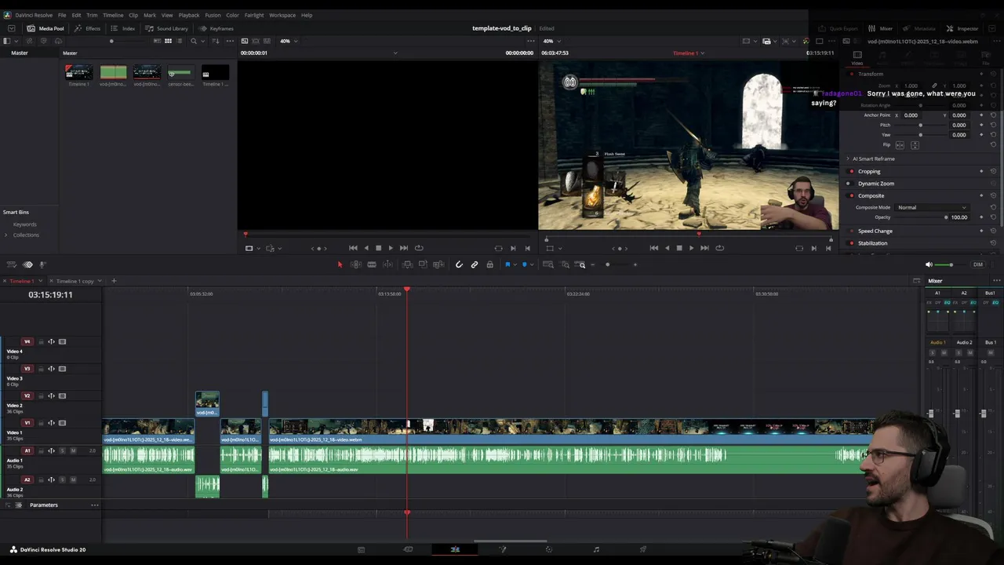Image resolution: width=1004 pixels, height=565 pixels.
Task: Open the Inspector panel
Action: (962, 28)
